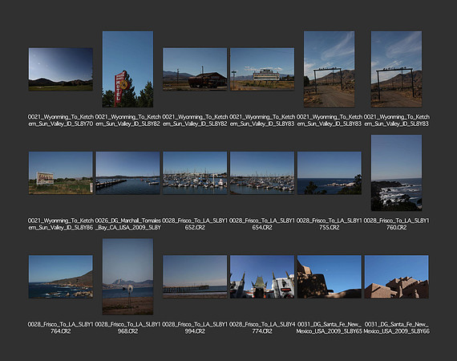Screen dimensions: 457x361
Task: Click the Santa Fe caption ending '5L8Y66'
Action: 396,328
